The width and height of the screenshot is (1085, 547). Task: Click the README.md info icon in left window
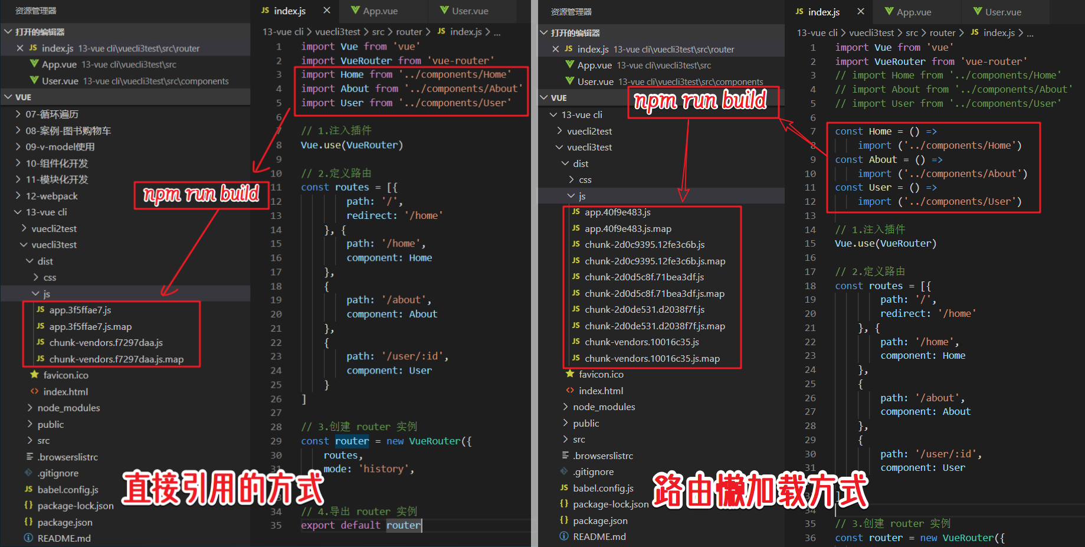29,538
